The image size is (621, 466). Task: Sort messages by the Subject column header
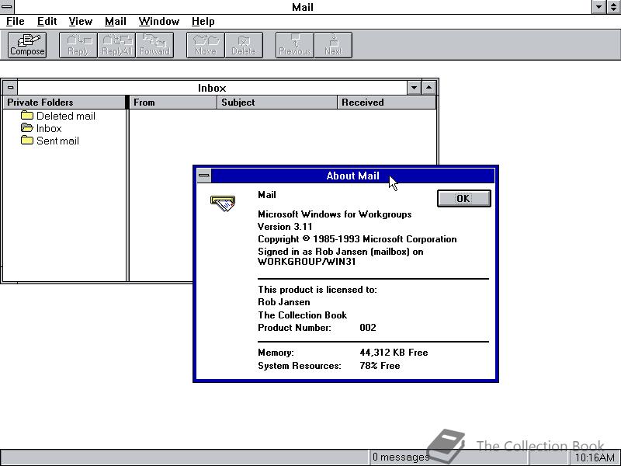coord(277,103)
